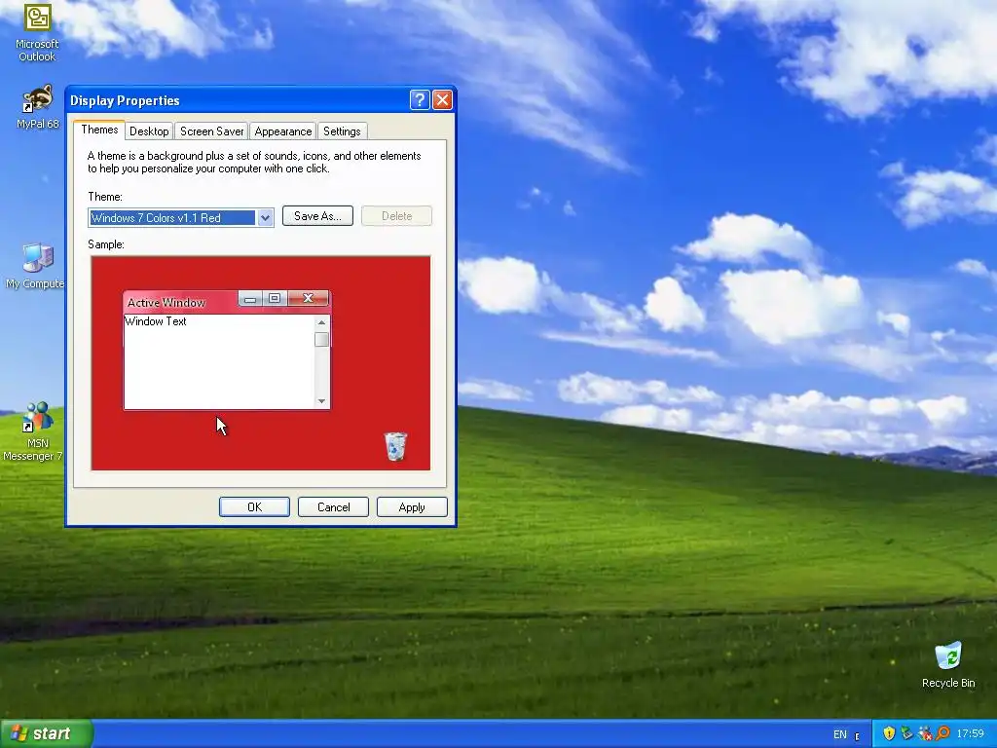The height and width of the screenshot is (748, 997).
Task: Click the 'Window Text' sample text
Action: pyautogui.click(x=156, y=321)
